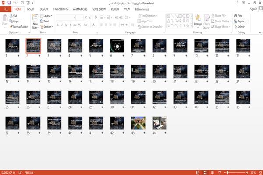
Task: Click the Fit slide to window icon
Action: pos(260,172)
